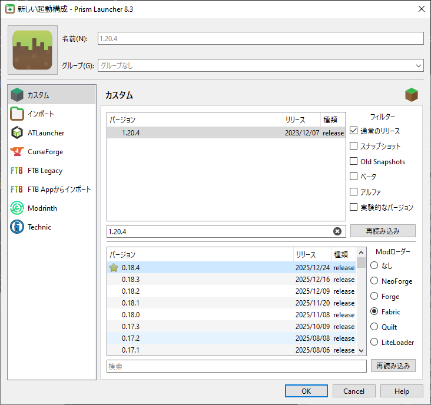This screenshot has width=431, height=405.
Task: Enable the スナップショット filter checkbox
Action: coord(353,146)
